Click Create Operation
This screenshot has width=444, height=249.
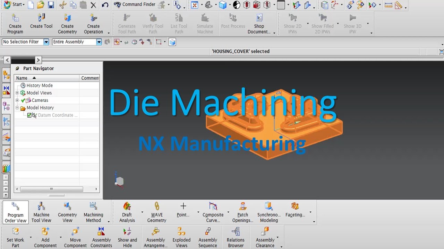coord(93,24)
